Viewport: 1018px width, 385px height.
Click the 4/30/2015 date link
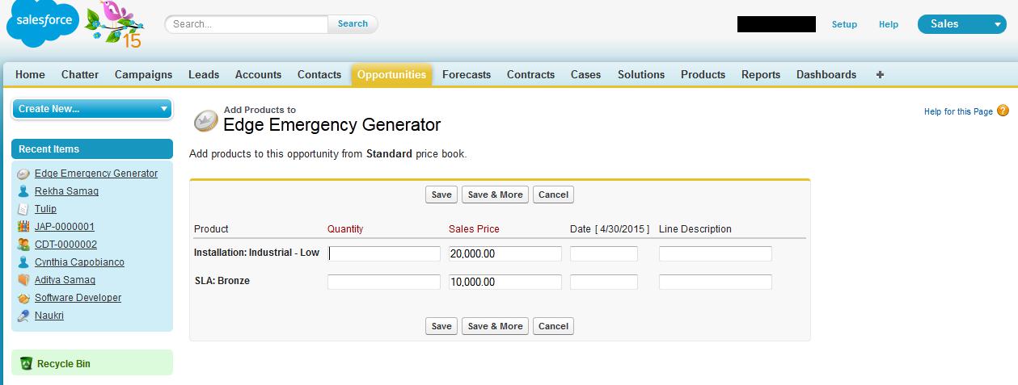pos(622,229)
